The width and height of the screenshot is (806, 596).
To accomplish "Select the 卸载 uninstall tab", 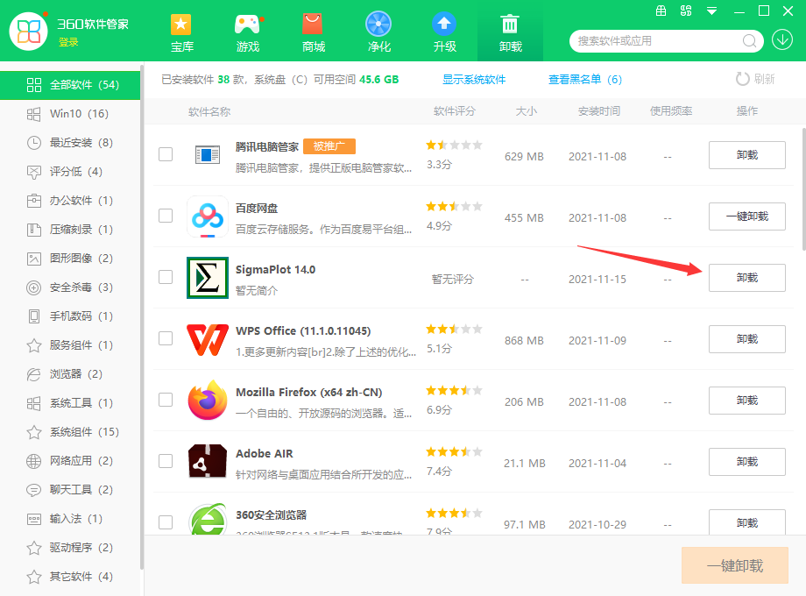I will tap(510, 32).
